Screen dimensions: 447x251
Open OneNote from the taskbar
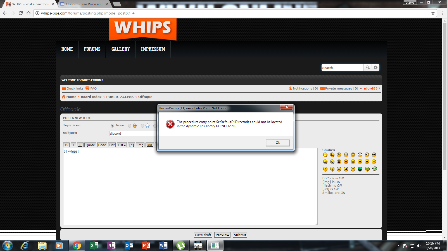(111, 245)
